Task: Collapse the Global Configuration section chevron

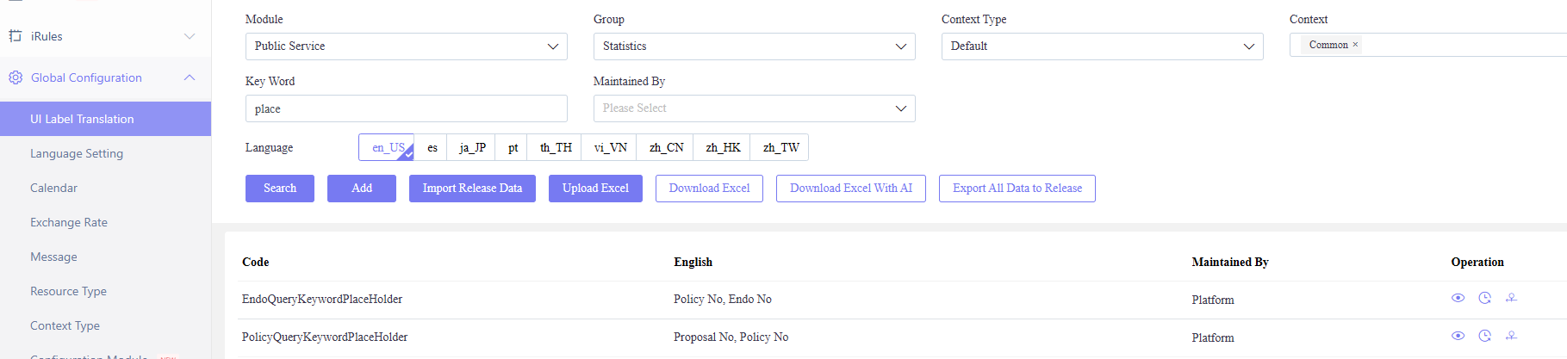Action: [x=190, y=77]
